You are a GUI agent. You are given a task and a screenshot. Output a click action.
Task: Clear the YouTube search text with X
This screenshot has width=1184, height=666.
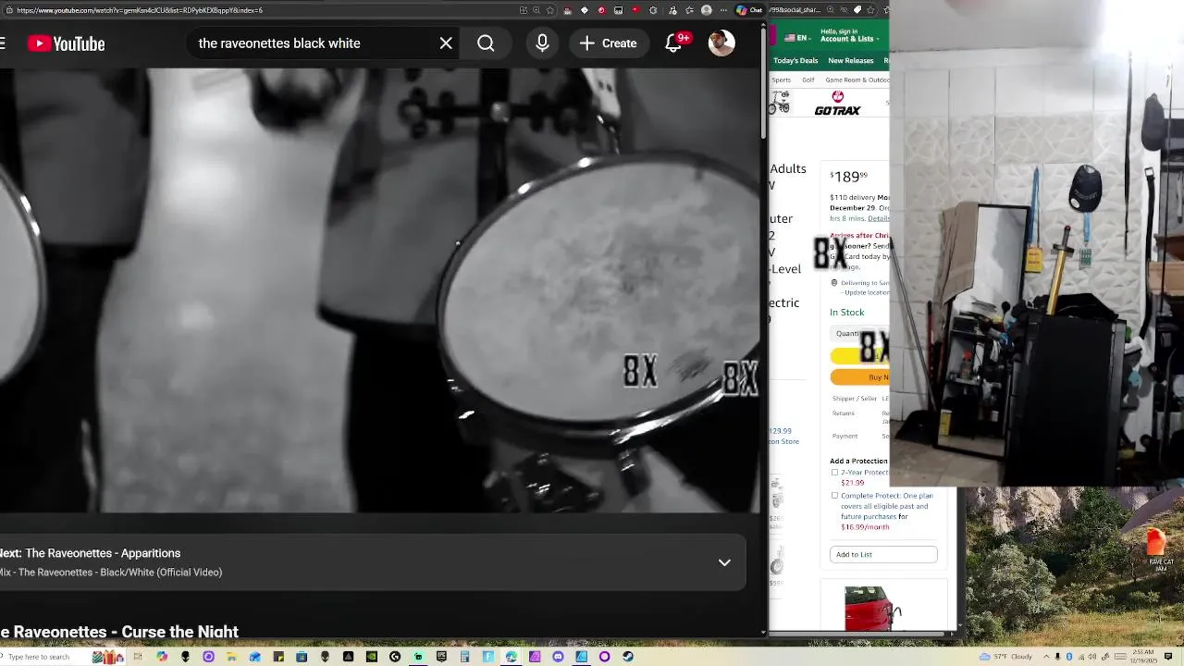446,43
